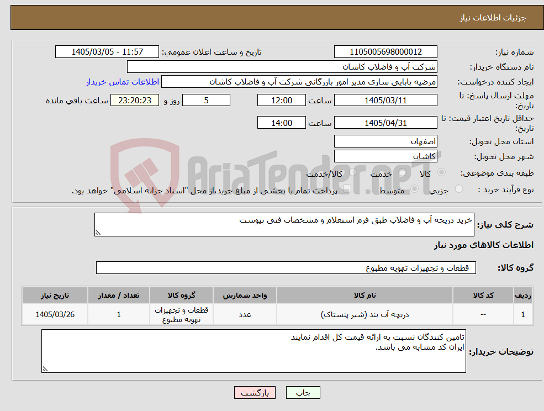Toggle the Islamic treasury payment checkbox

(347, 189)
